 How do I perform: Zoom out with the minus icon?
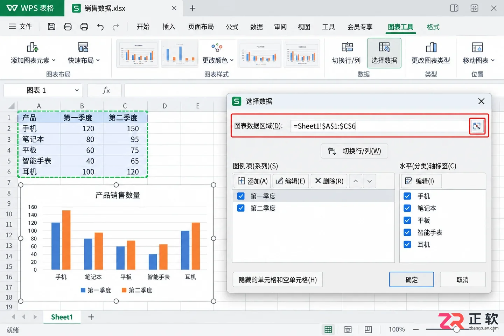(x=416, y=329)
